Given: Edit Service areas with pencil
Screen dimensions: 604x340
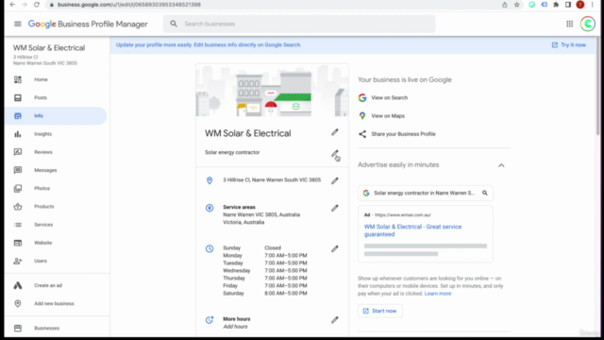Looking at the screenshot, I should 335,208.
